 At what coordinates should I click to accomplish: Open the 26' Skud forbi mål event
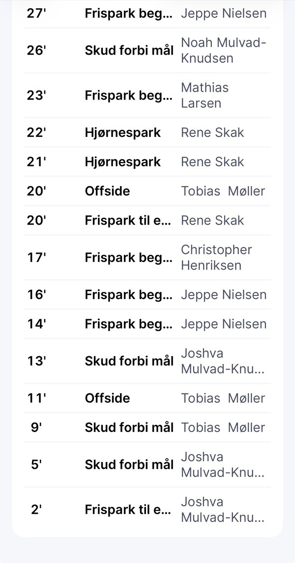(129, 51)
